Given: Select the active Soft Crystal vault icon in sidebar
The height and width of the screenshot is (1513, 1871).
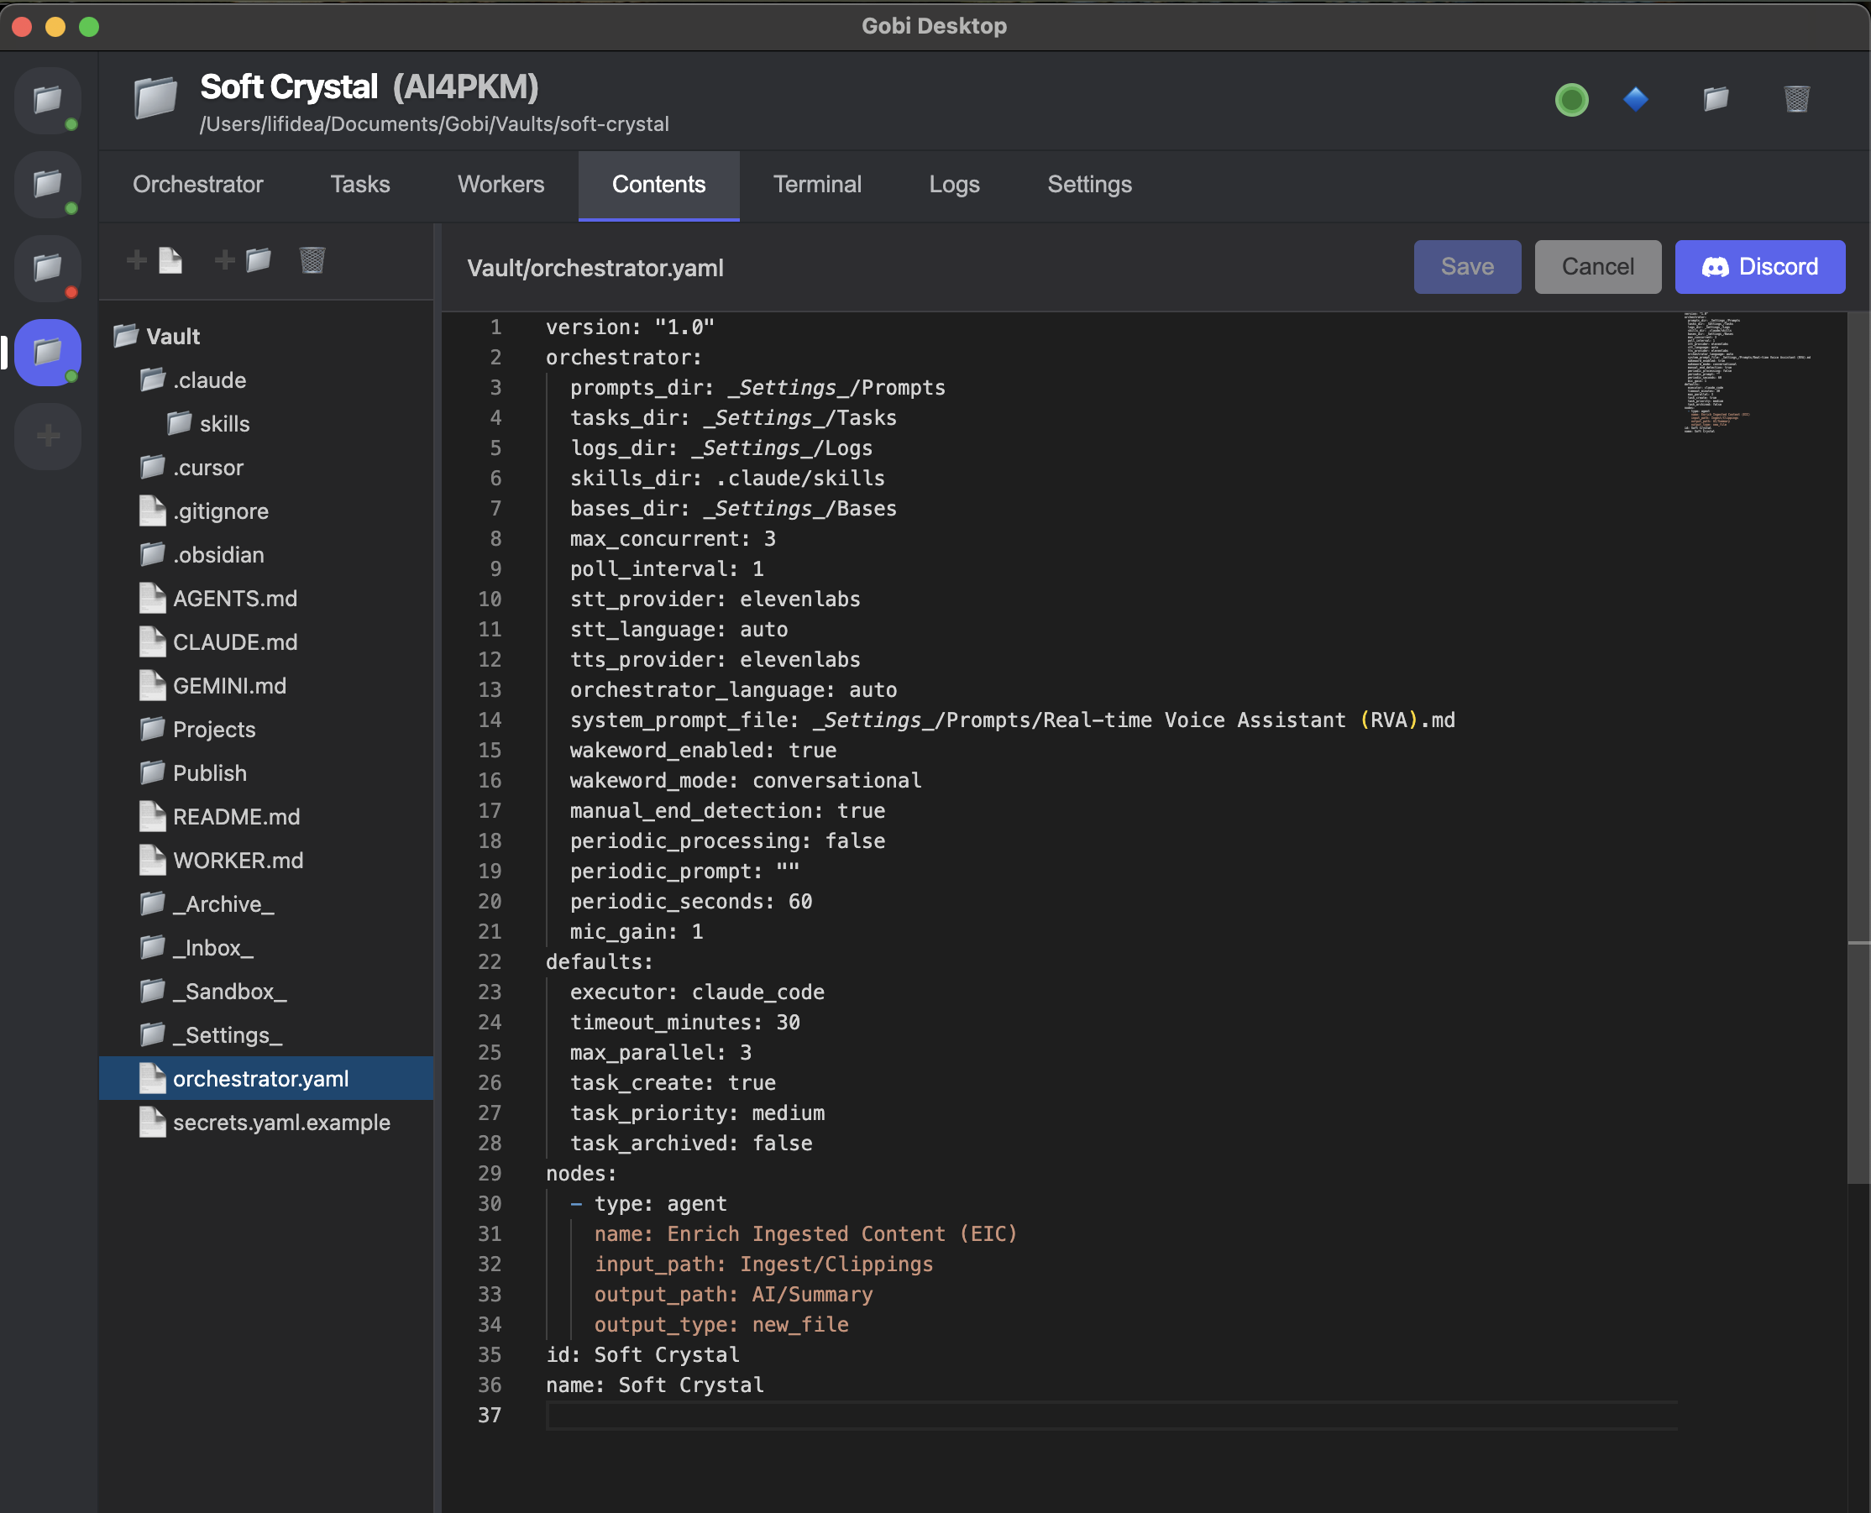Looking at the screenshot, I should (x=47, y=352).
